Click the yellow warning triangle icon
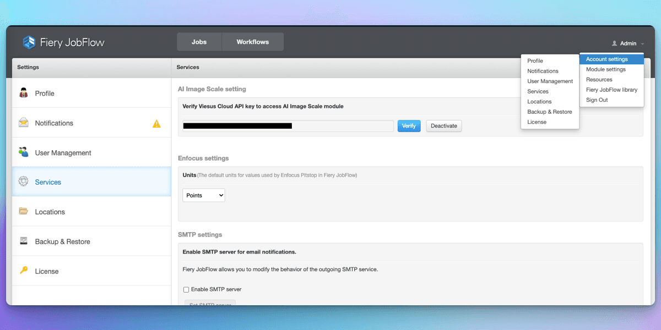Screen dimensions: 661x330 (x=156, y=124)
